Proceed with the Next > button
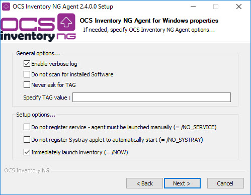Viewport: 251px width, 195px height. point(182,183)
